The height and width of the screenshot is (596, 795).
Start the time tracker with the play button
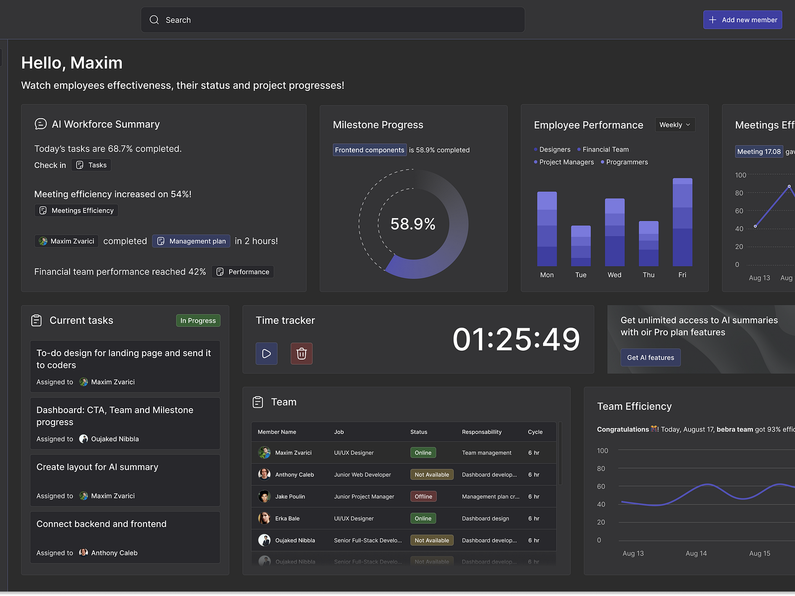coord(266,353)
